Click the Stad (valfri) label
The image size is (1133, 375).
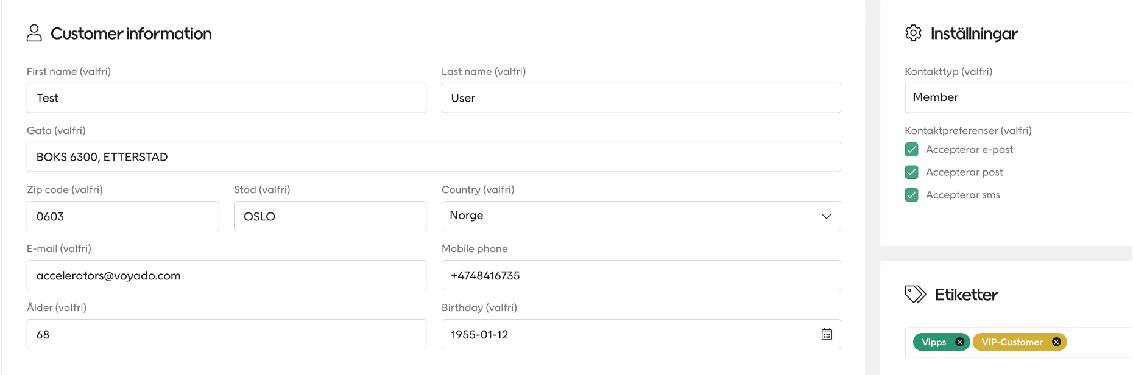[x=262, y=189]
